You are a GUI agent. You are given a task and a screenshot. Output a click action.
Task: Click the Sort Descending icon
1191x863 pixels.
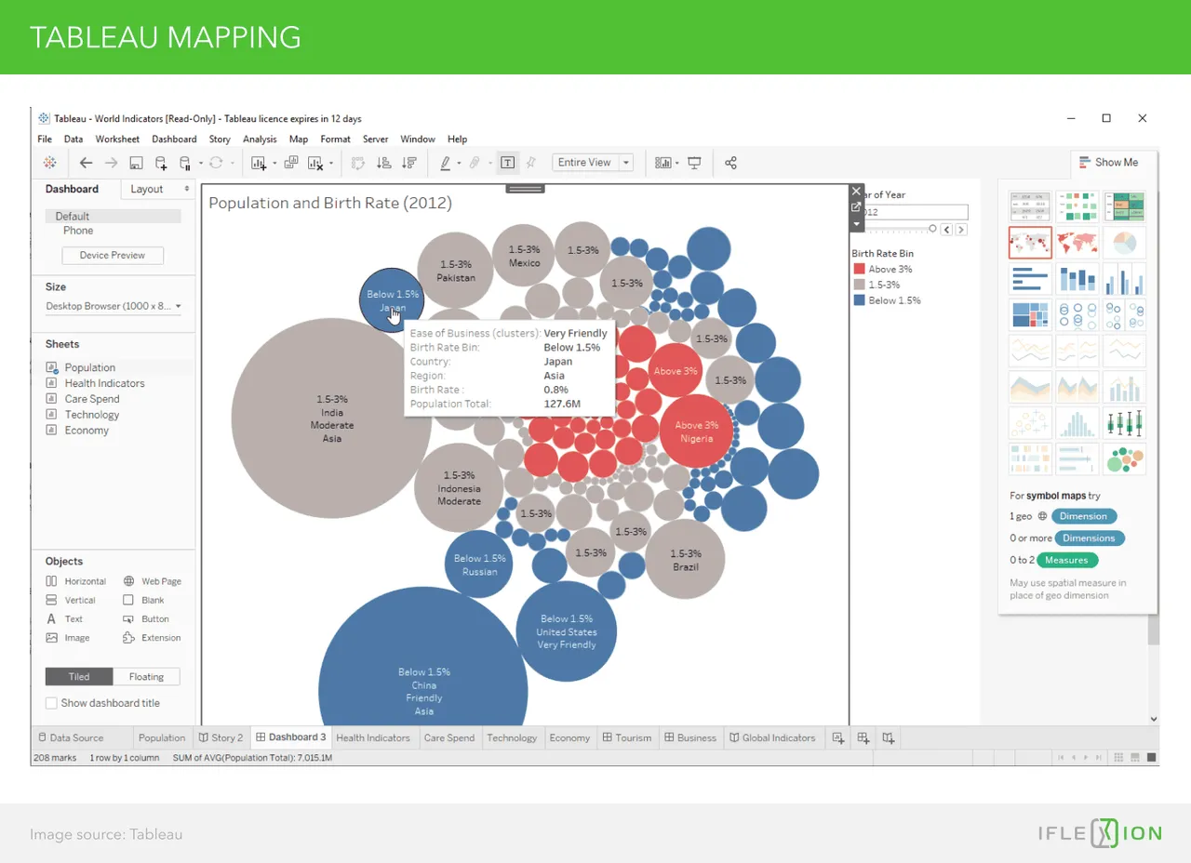(408, 163)
